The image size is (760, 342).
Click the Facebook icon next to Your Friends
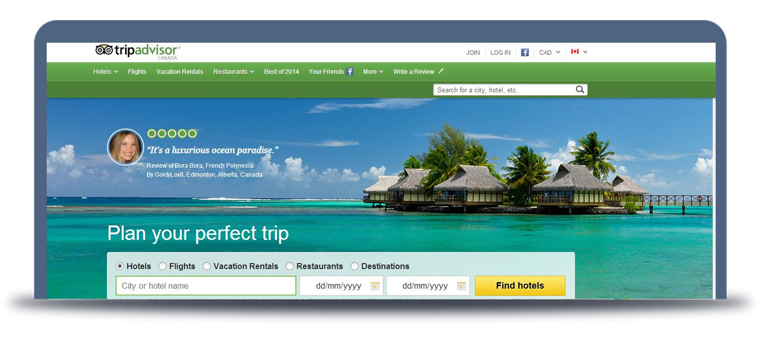click(x=350, y=72)
